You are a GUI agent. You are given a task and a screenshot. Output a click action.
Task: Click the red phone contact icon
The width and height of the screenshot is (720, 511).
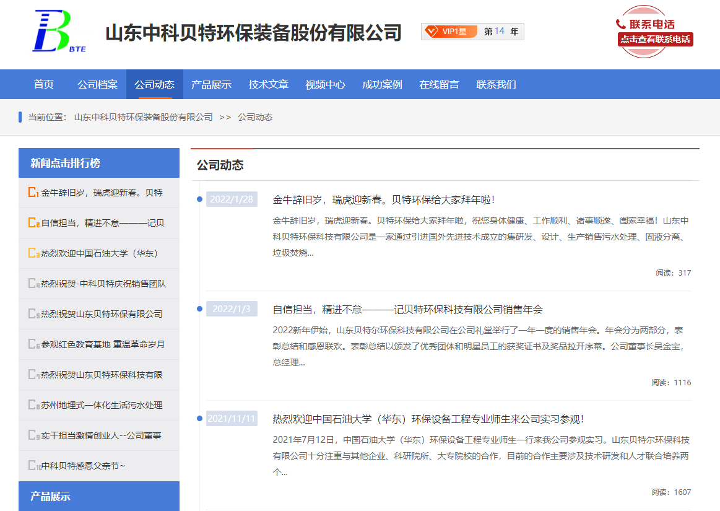[621, 24]
